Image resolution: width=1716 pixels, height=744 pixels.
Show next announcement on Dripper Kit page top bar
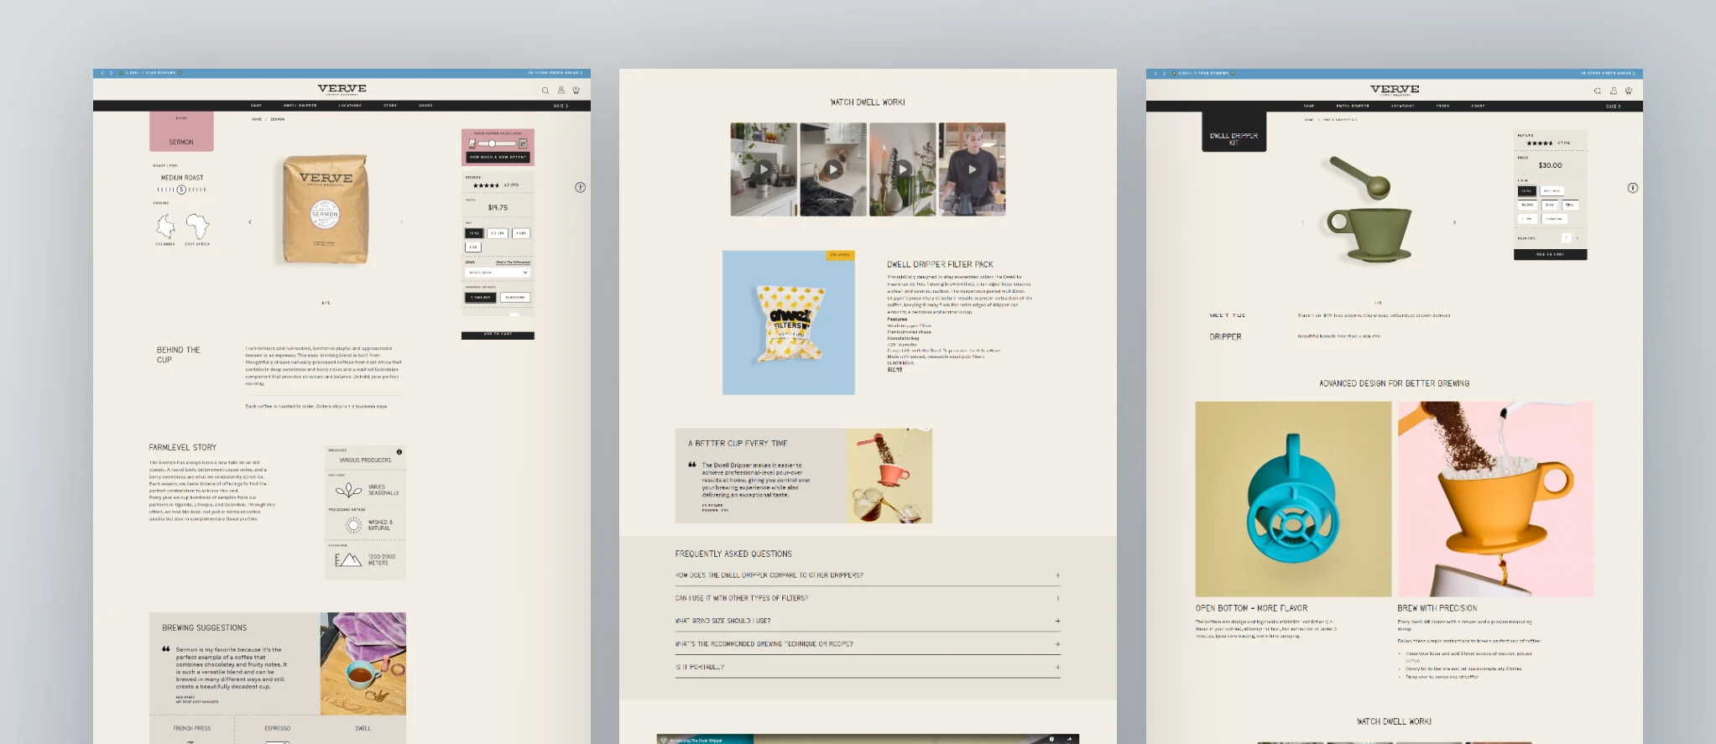[1164, 73]
